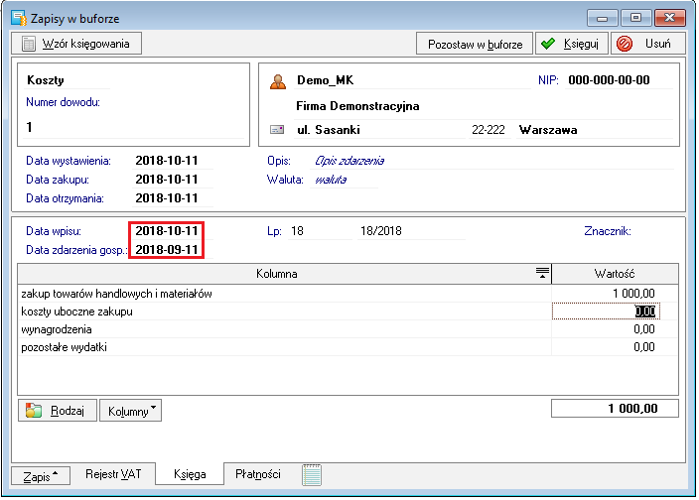Select the Data zdarzenia gosp. date value
Image resolution: width=699 pixels, height=500 pixels.
(167, 250)
